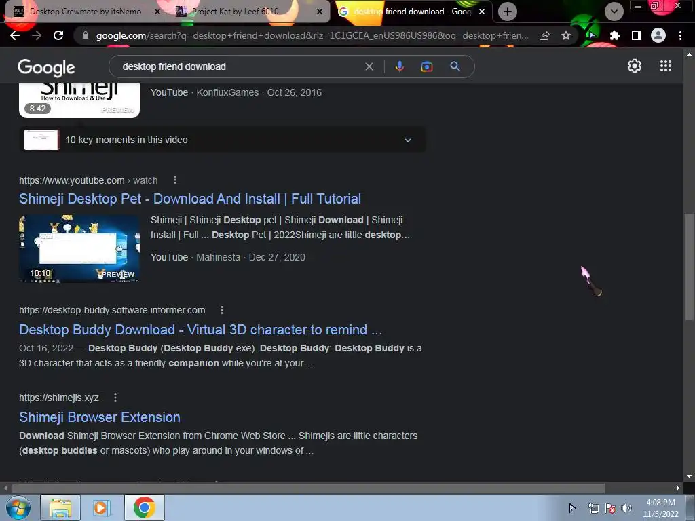
Task: Close the Google search tab
Action: tap(482, 12)
